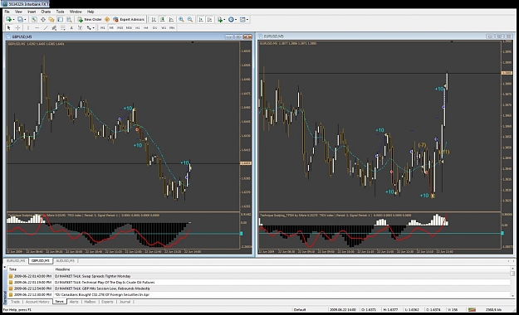Click the Headline column header
Screen dimensions: 519x315
[282, 269]
